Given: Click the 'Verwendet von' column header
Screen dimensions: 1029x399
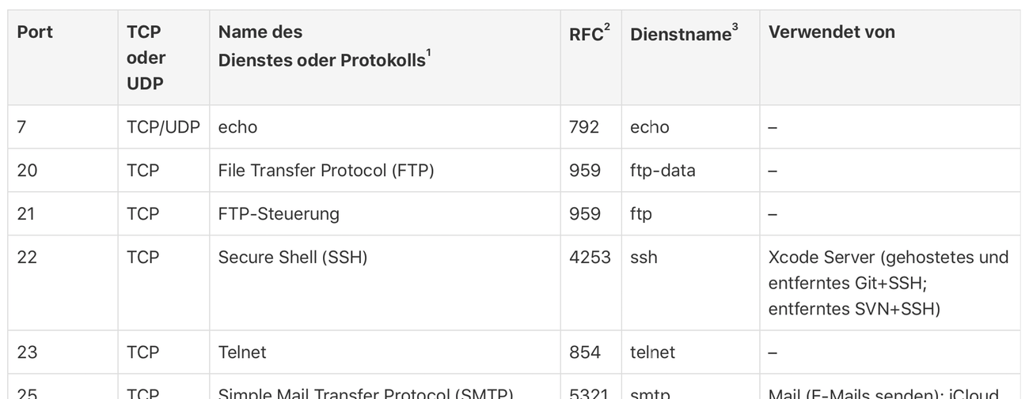Looking at the screenshot, I should pos(832,32).
